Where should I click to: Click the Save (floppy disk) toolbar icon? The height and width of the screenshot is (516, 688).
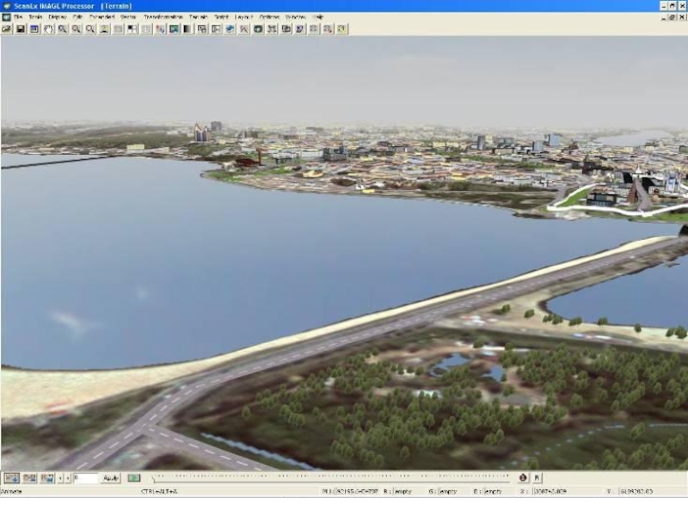click(x=21, y=28)
